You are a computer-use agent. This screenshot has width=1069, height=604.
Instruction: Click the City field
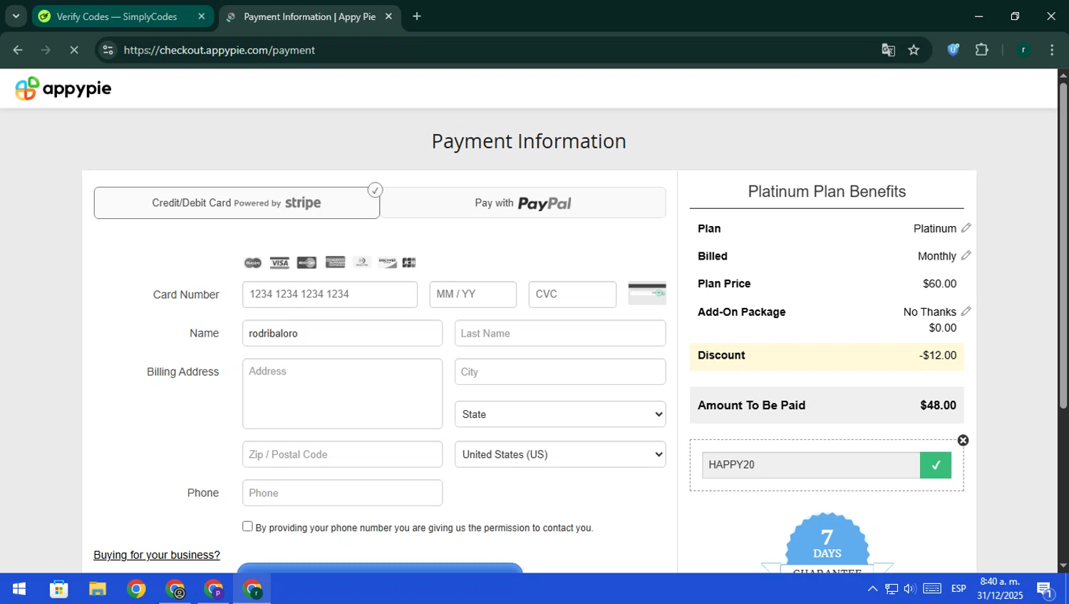click(560, 372)
